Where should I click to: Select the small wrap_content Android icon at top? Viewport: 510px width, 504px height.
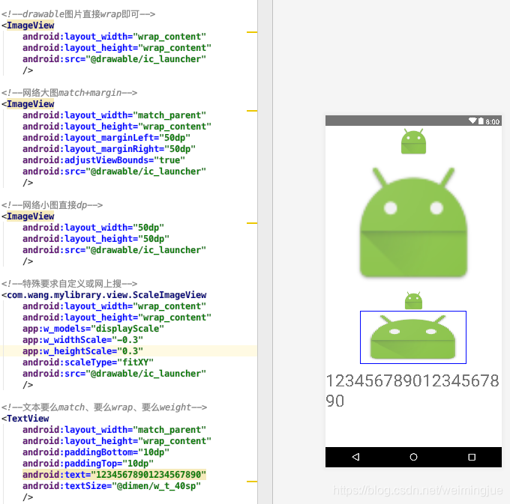pos(413,141)
